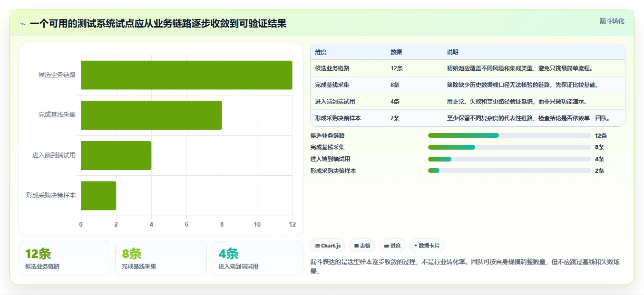Image resolution: width=644 pixels, height=295 pixels.
Task: Click the x-axis tick label 6
Action: pos(186,224)
